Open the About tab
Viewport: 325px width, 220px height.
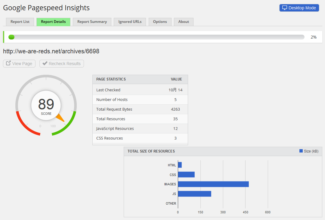(184, 22)
